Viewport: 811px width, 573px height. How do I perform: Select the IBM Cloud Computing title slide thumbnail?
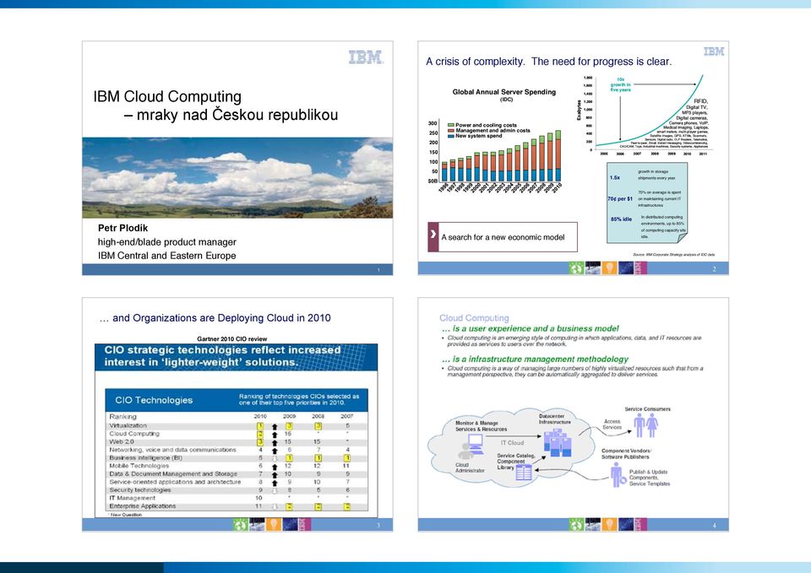[x=237, y=158]
